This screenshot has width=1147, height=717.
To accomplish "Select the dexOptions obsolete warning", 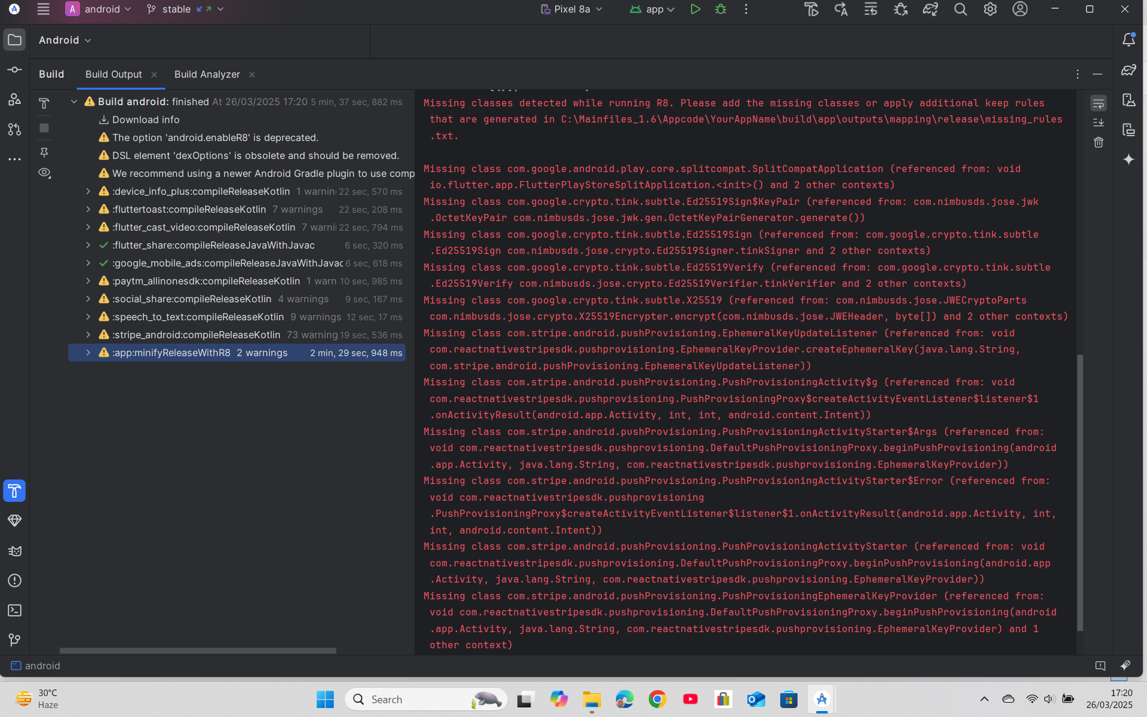I will pos(237,155).
